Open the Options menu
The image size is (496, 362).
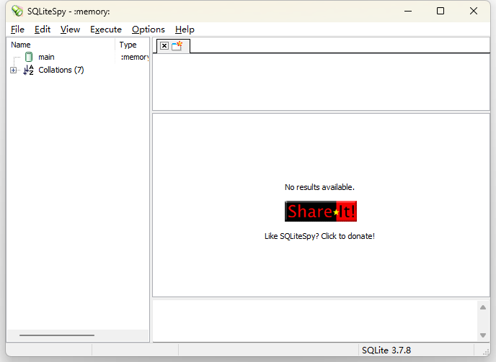coord(149,30)
